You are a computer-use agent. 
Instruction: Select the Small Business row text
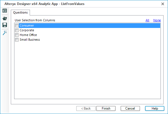pos(30,40)
